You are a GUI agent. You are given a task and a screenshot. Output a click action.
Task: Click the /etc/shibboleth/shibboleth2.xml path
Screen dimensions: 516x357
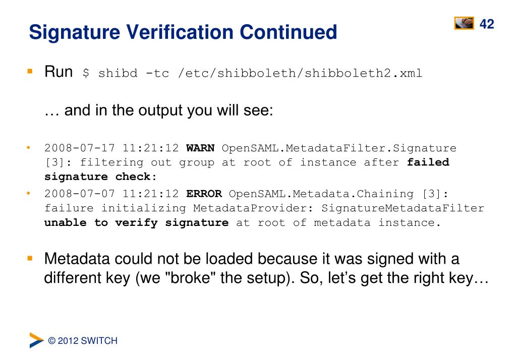300,73
